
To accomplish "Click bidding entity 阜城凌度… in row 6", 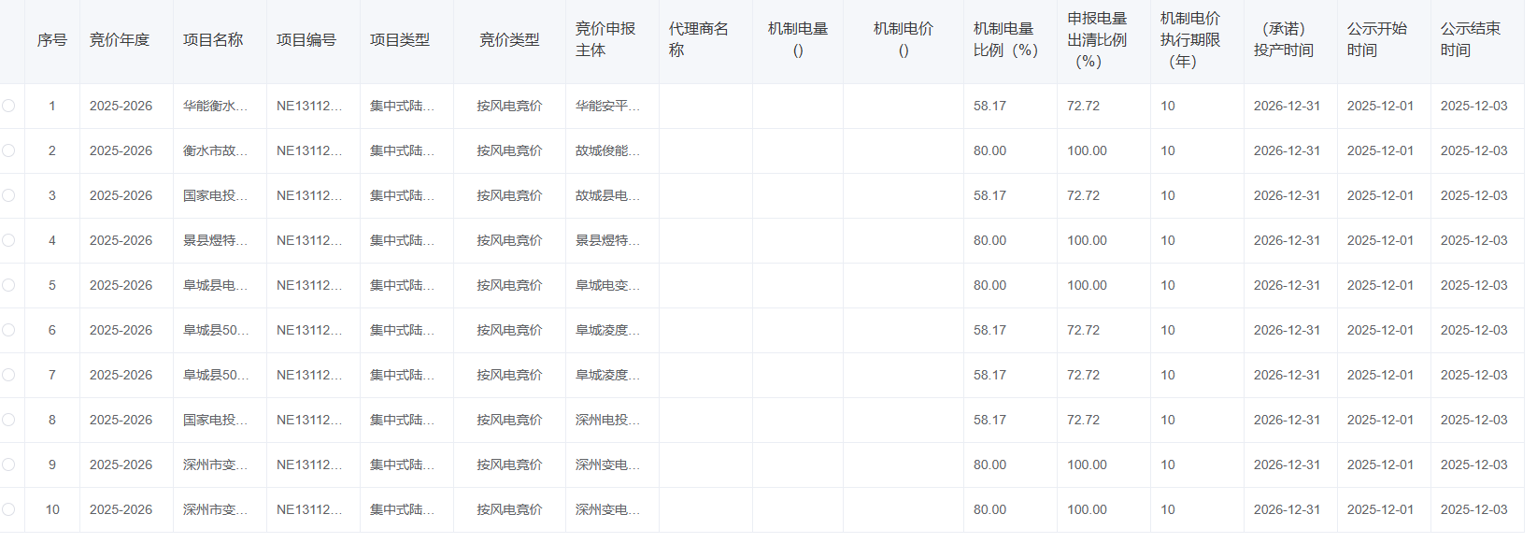I will pyautogui.click(x=607, y=330).
